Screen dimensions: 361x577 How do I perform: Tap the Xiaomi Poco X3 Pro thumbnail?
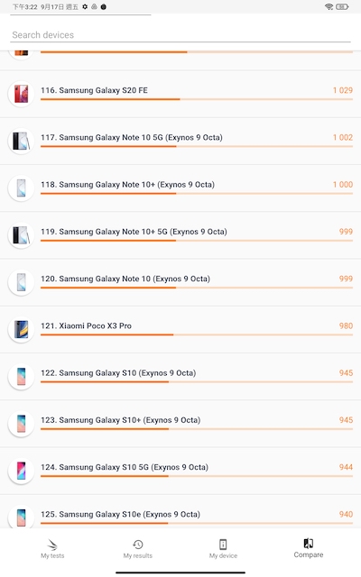click(x=22, y=329)
